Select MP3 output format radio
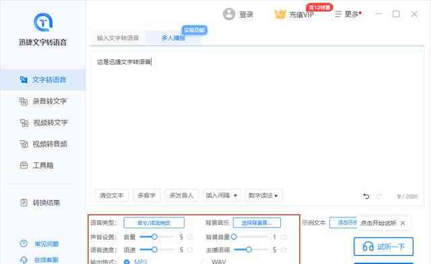 pos(127,261)
